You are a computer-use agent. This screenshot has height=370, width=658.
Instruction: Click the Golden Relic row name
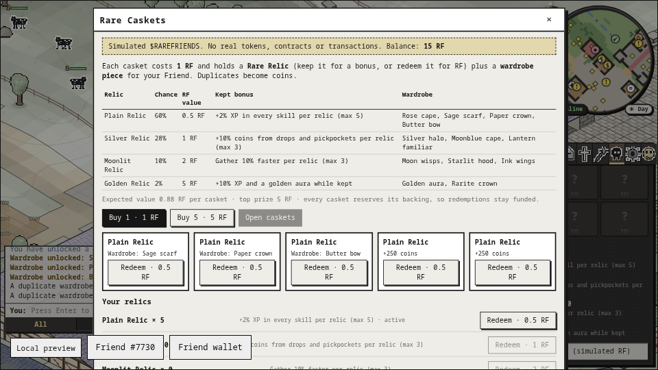click(x=127, y=184)
